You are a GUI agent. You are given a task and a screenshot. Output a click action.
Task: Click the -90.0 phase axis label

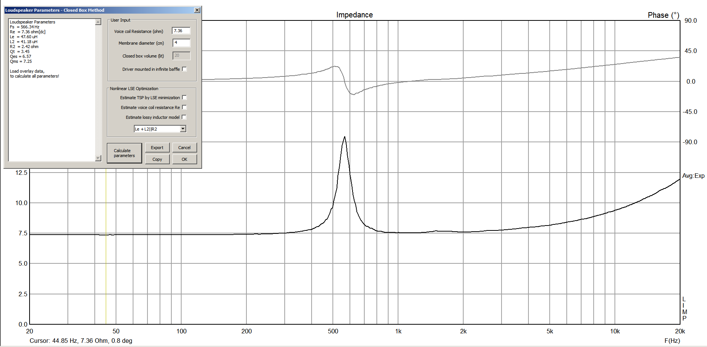(x=690, y=142)
